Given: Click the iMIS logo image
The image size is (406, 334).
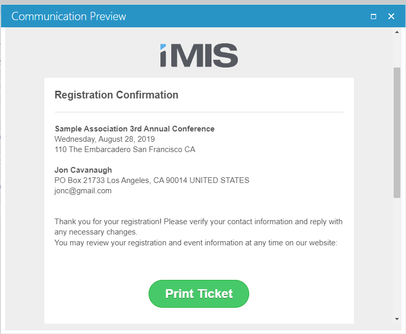Looking at the screenshot, I should click(x=199, y=55).
